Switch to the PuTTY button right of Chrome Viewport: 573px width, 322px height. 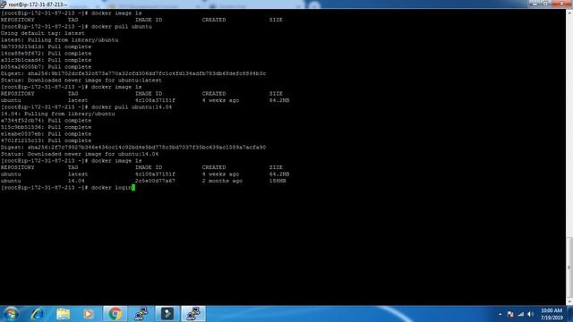point(141,314)
